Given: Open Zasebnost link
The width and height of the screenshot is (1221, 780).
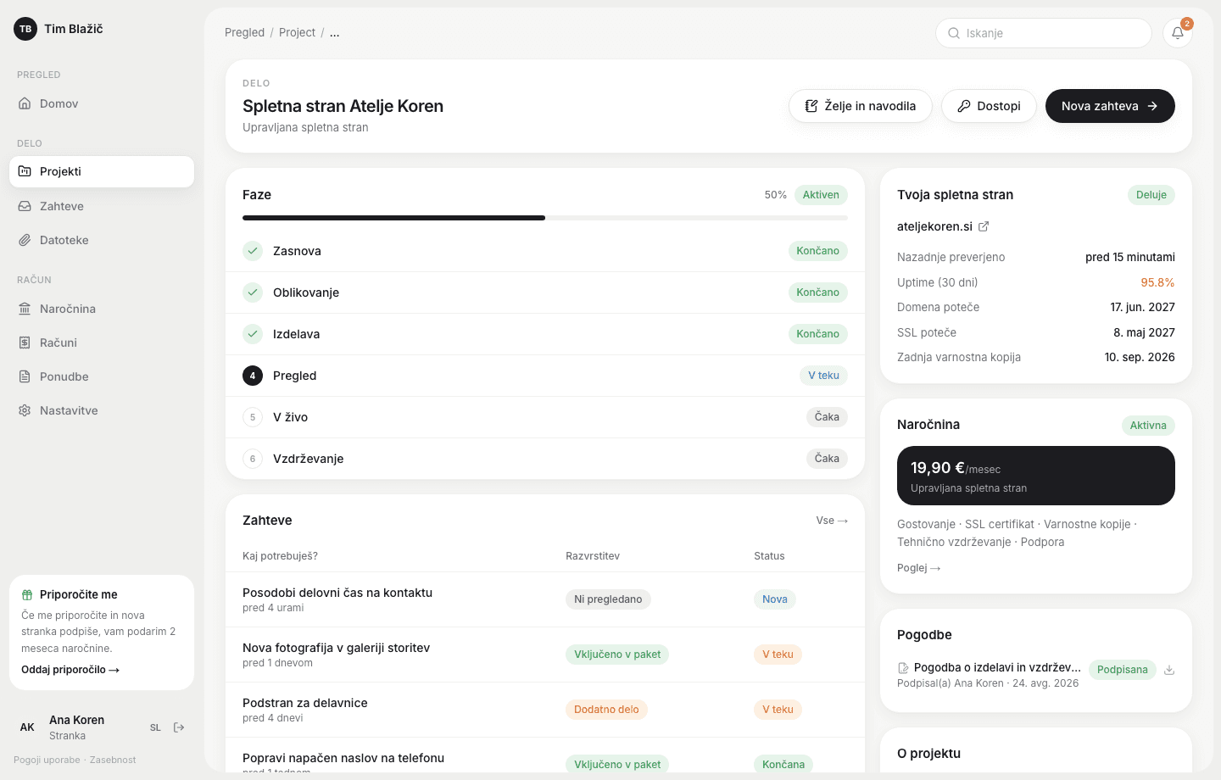Looking at the screenshot, I should (113, 760).
